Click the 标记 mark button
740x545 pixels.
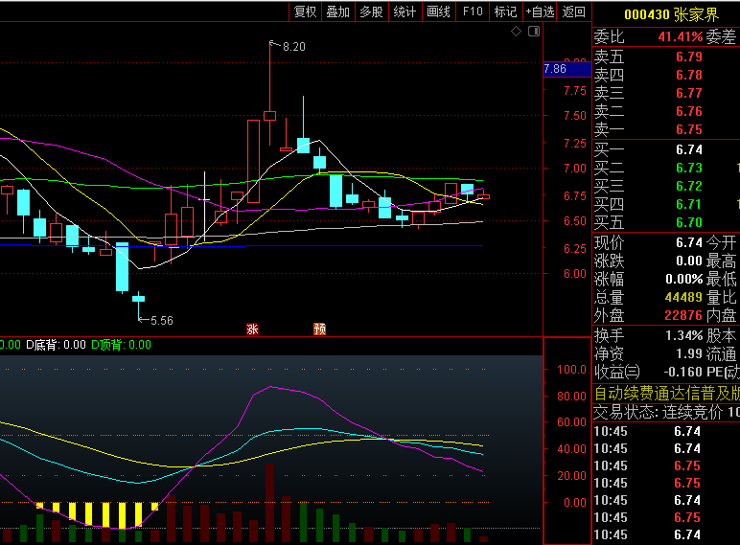[x=504, y=11]
